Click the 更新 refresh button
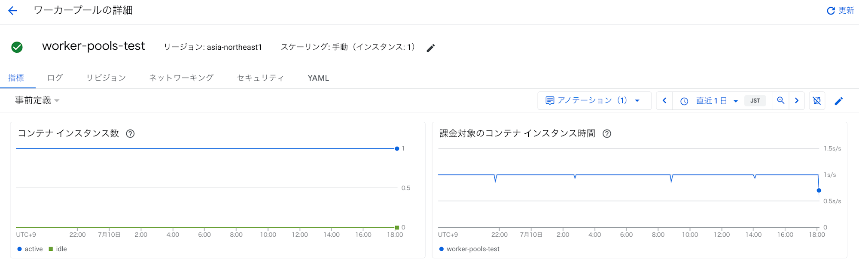This screenshot has height=262, width=859. [x=841, y=11]
